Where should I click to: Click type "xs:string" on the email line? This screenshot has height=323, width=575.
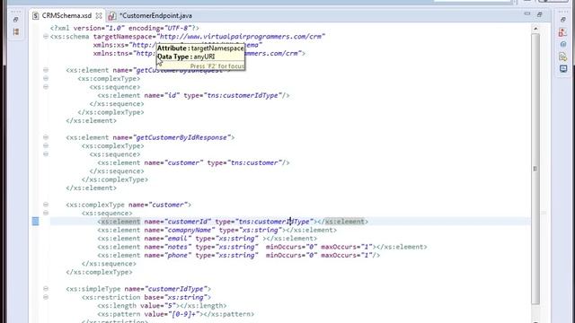[x=236, y=239]
